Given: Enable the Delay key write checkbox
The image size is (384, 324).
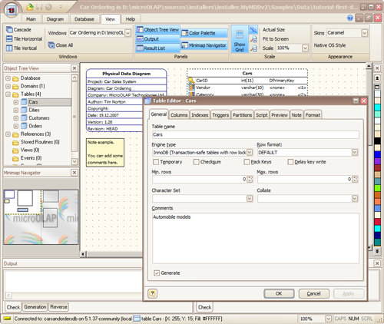Looking at the screenshot, I should [x=290, y=162].
